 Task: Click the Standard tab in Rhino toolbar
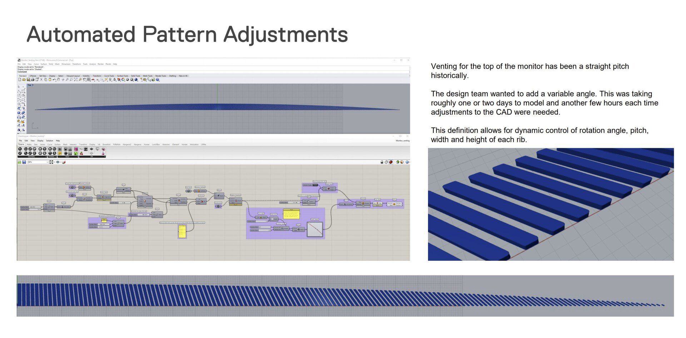point(23,76)
